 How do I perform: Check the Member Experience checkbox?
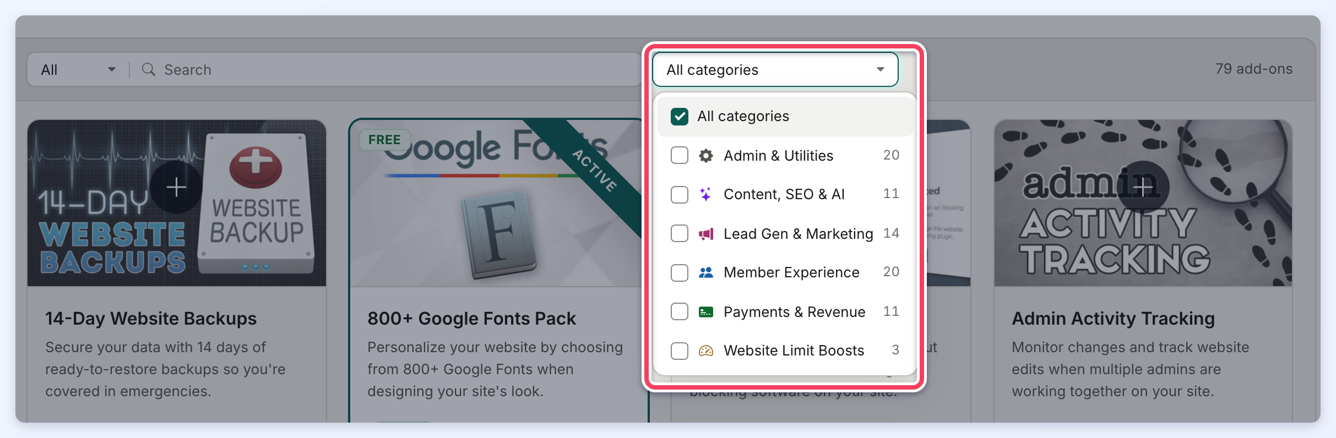680,272
